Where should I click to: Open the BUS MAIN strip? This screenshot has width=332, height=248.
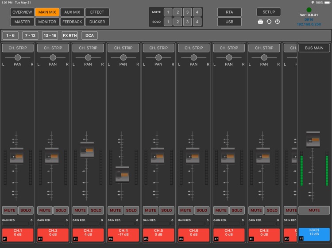314,48
